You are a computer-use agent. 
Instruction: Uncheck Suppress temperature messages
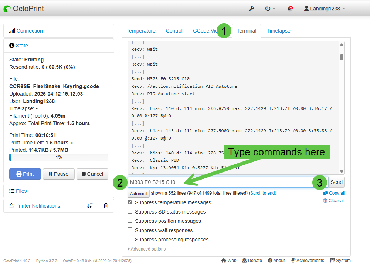(x=130, y=202)
